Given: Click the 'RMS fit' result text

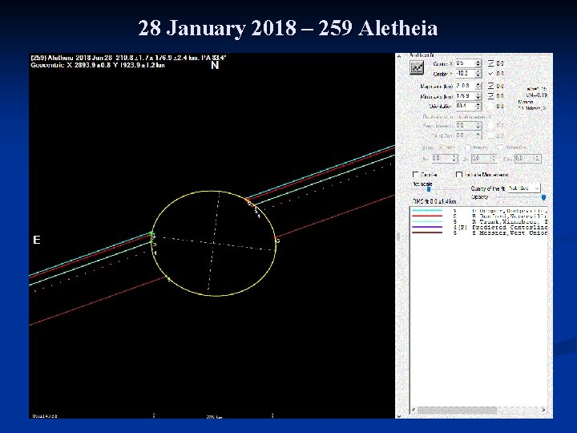Looking at the screenshot, I should click(434, 201).
